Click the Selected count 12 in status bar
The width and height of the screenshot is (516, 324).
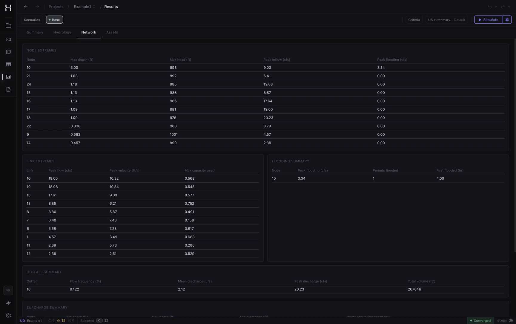pyautogui.click(x=106, y=320)
